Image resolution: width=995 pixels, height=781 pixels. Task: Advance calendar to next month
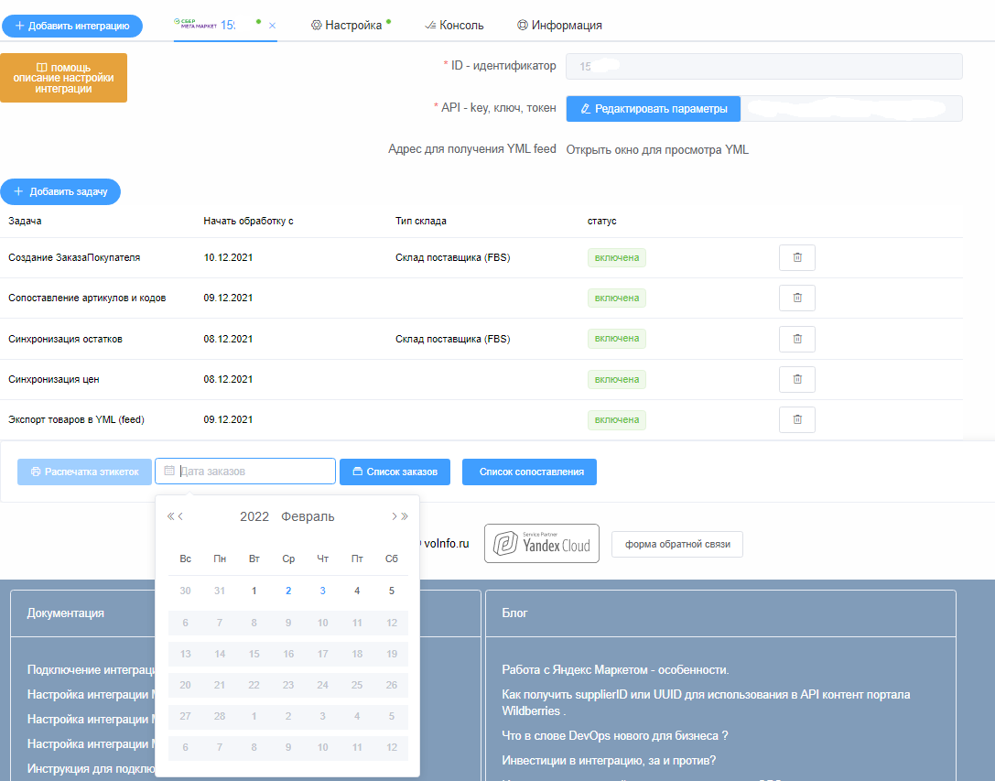coord(394,516)
